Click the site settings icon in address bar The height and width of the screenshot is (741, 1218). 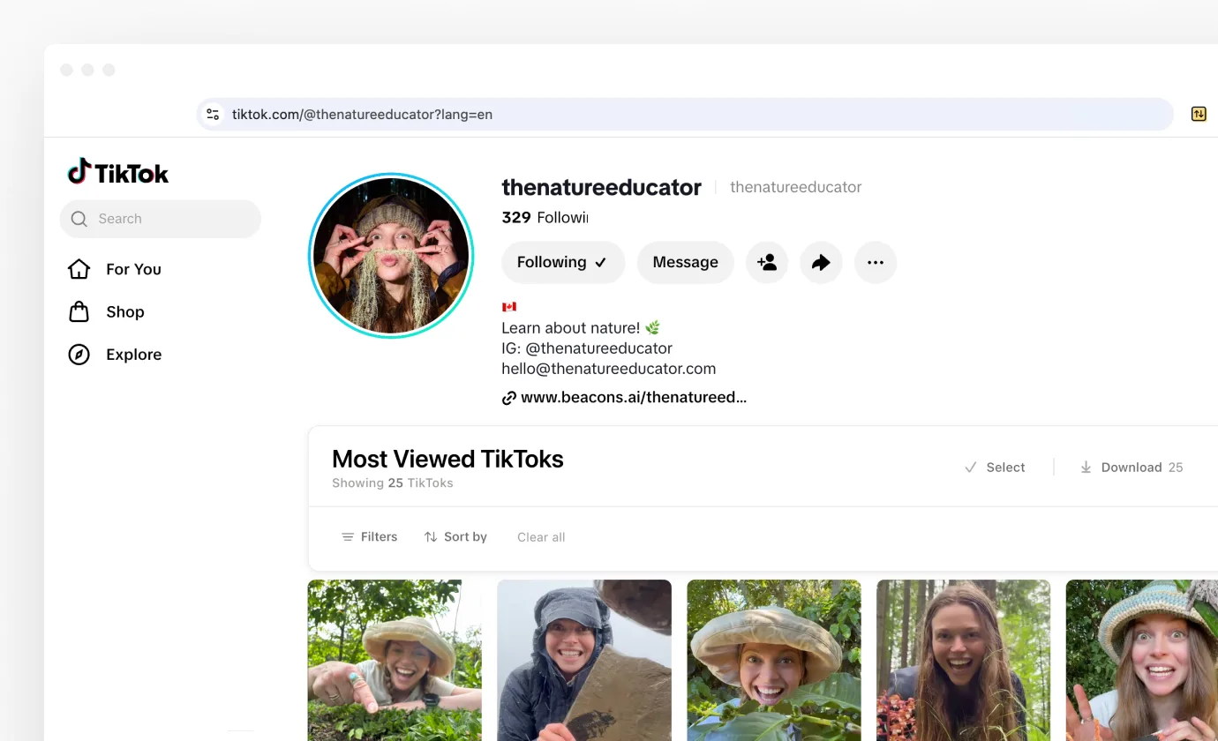tap(213, 115)
